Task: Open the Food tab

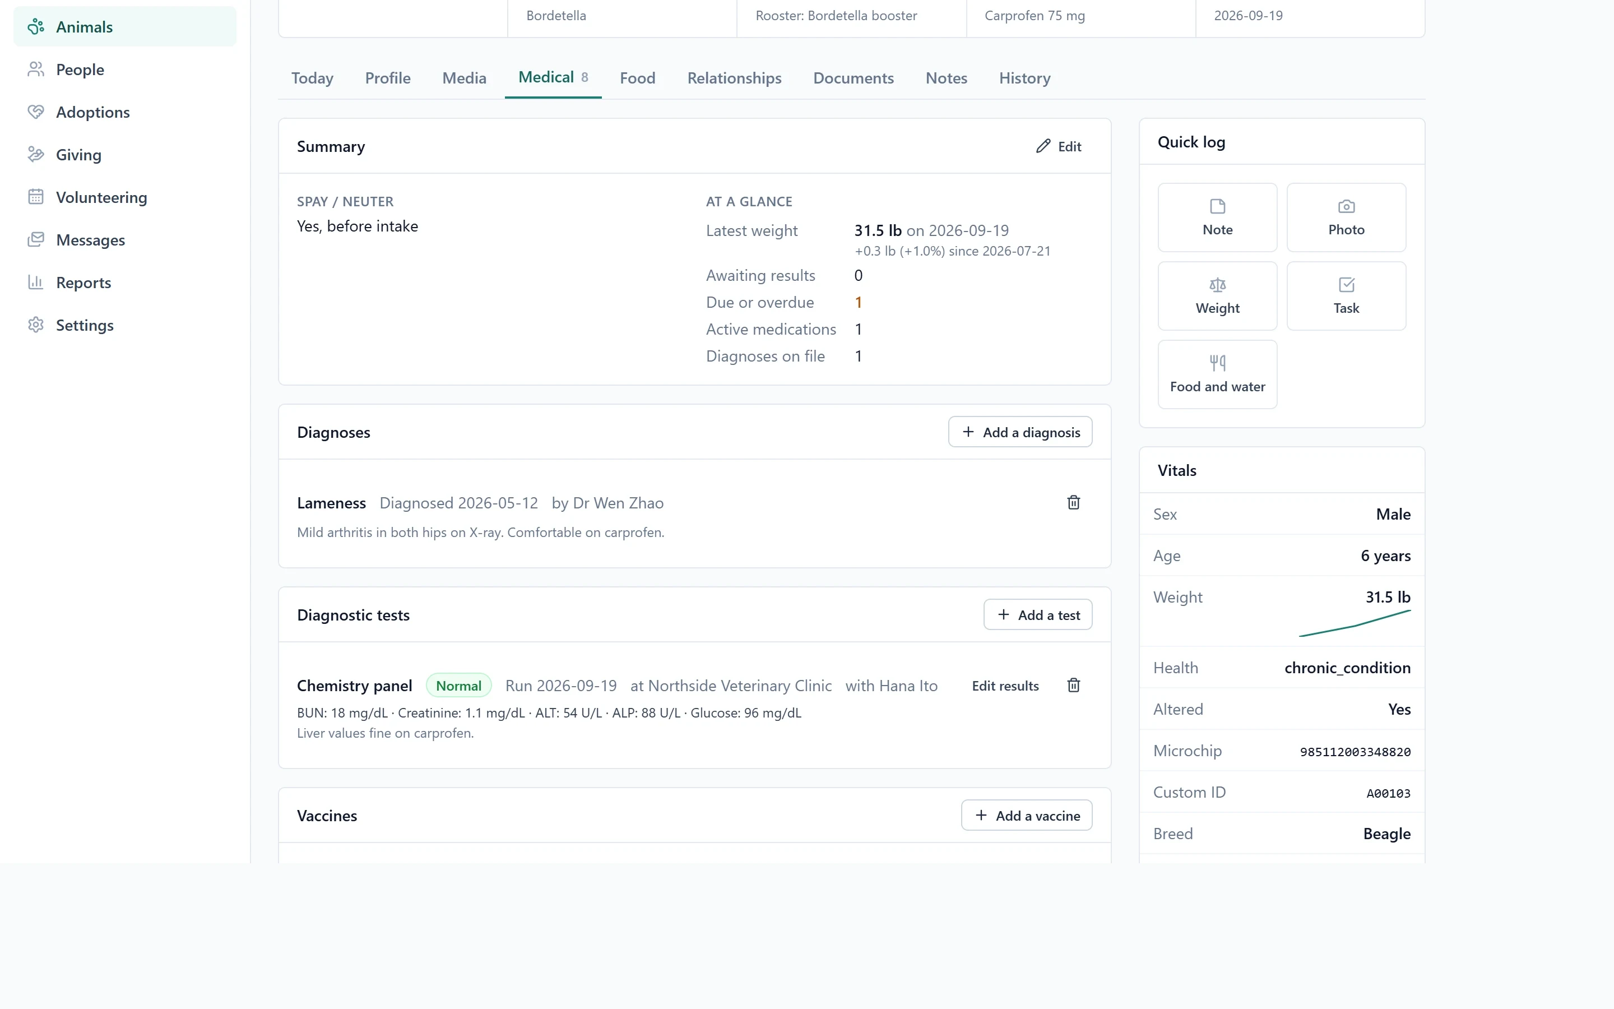Action: (x=638, y=78)
